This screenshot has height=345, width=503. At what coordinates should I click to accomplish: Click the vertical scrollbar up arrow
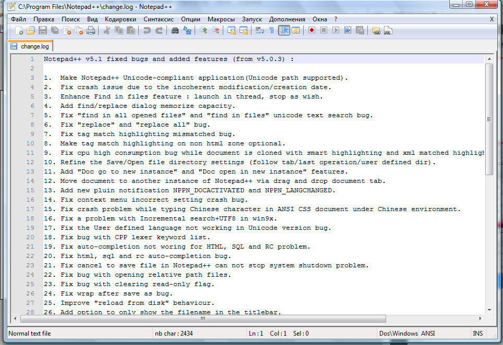pyautogui.click(x=489, y=59)
